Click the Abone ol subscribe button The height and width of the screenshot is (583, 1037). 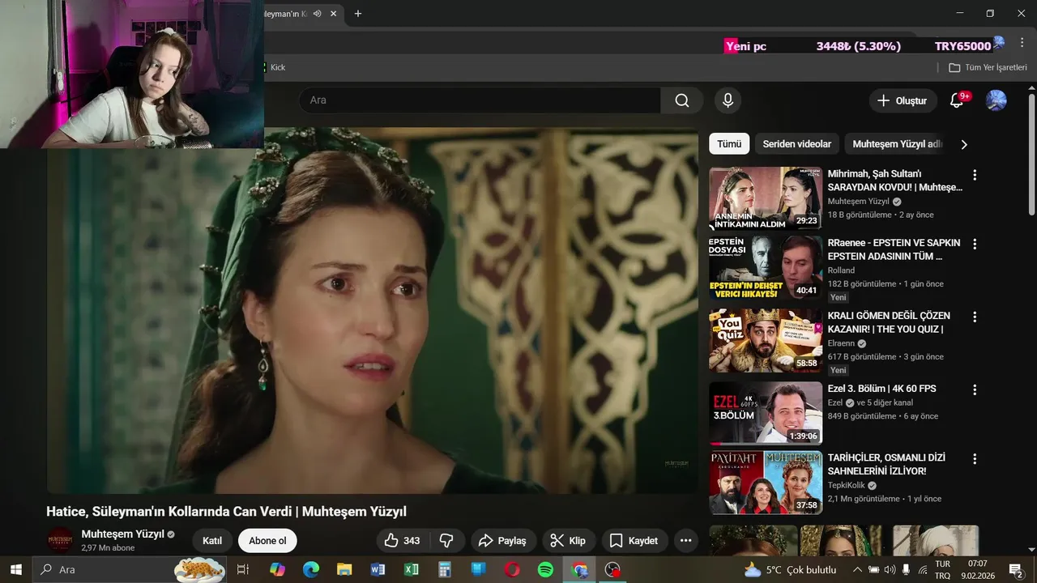click(x=267, y=541)
